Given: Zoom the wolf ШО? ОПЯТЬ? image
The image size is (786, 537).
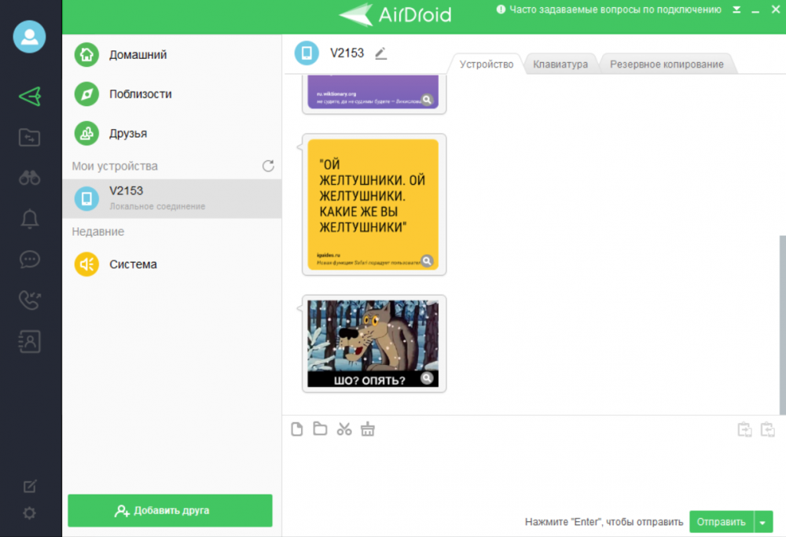Looking at the screenshot, I should pyautogui.click(x=427, y=378).
